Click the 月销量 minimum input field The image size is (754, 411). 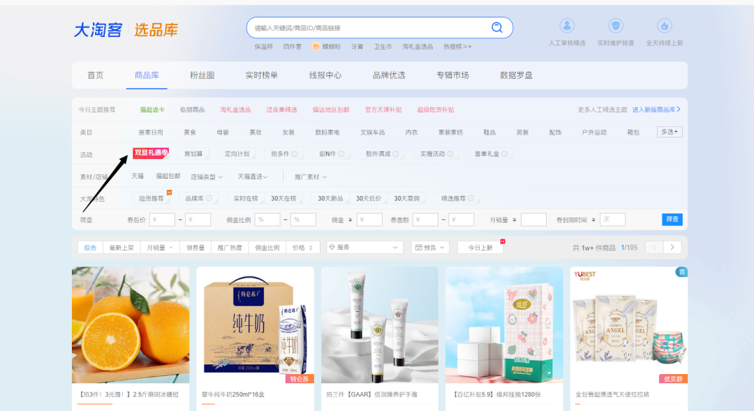tap(533, 220)
